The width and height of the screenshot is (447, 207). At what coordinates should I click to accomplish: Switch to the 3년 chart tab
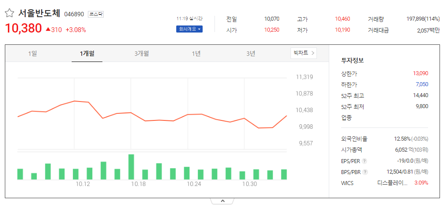(251, 53)
